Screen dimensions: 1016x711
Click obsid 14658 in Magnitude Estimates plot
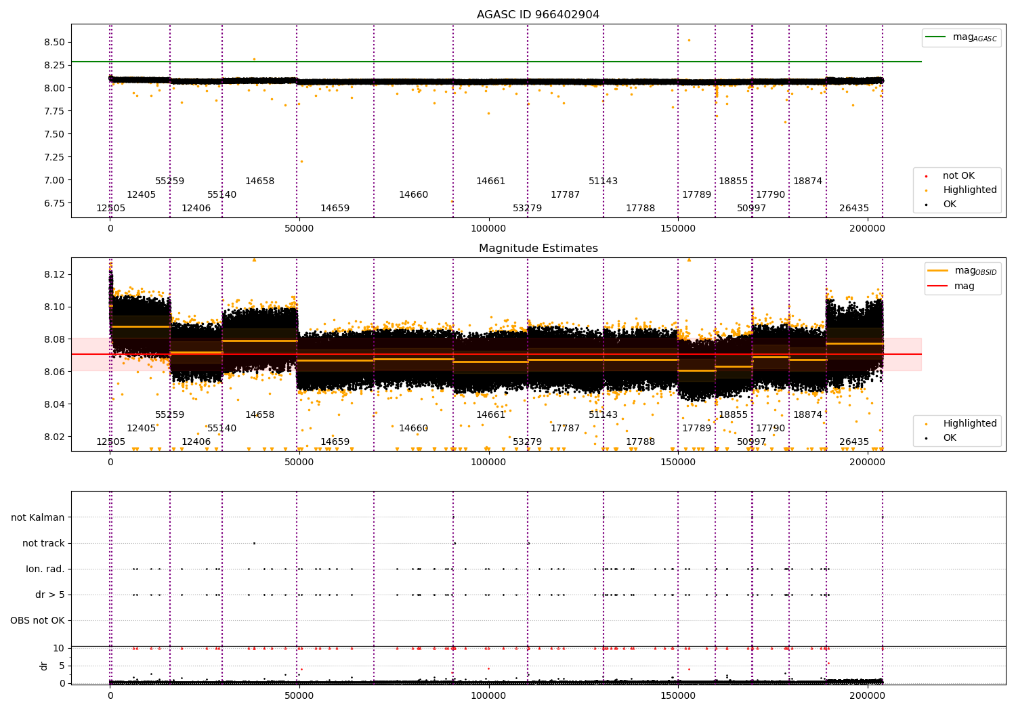259,415
